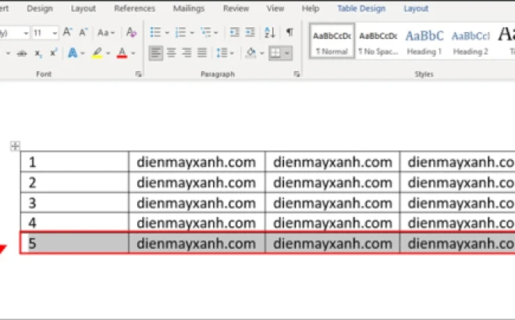Screen dimensions: 515x320
Task: Open the borders dropdown arrow
Action: 287,53
